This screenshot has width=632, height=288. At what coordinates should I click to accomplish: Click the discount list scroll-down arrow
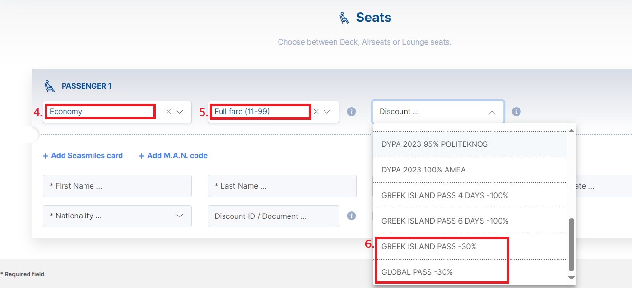pos(571,278)
